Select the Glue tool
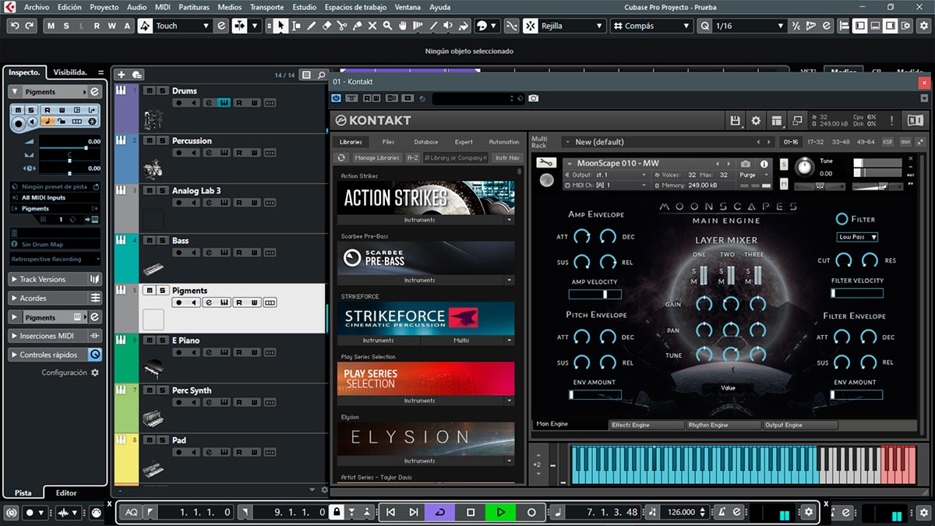This screenshot has height=526, width=935. [358, 26]
